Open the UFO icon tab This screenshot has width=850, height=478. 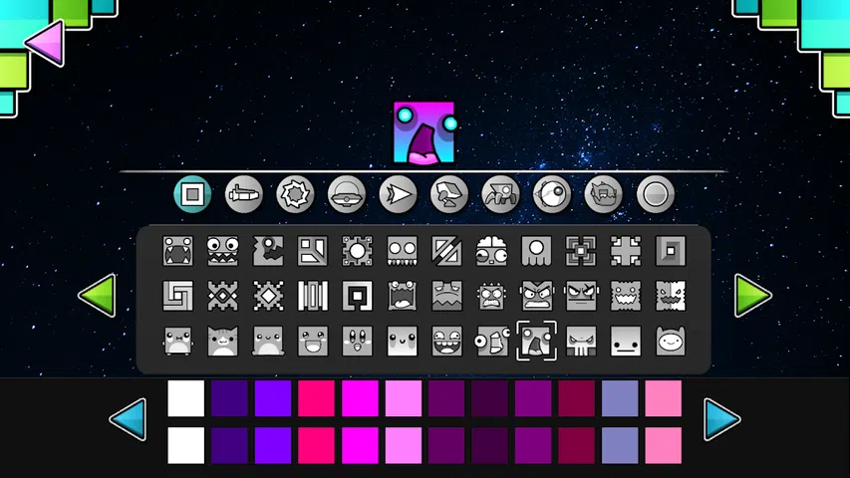coord(347,194)
